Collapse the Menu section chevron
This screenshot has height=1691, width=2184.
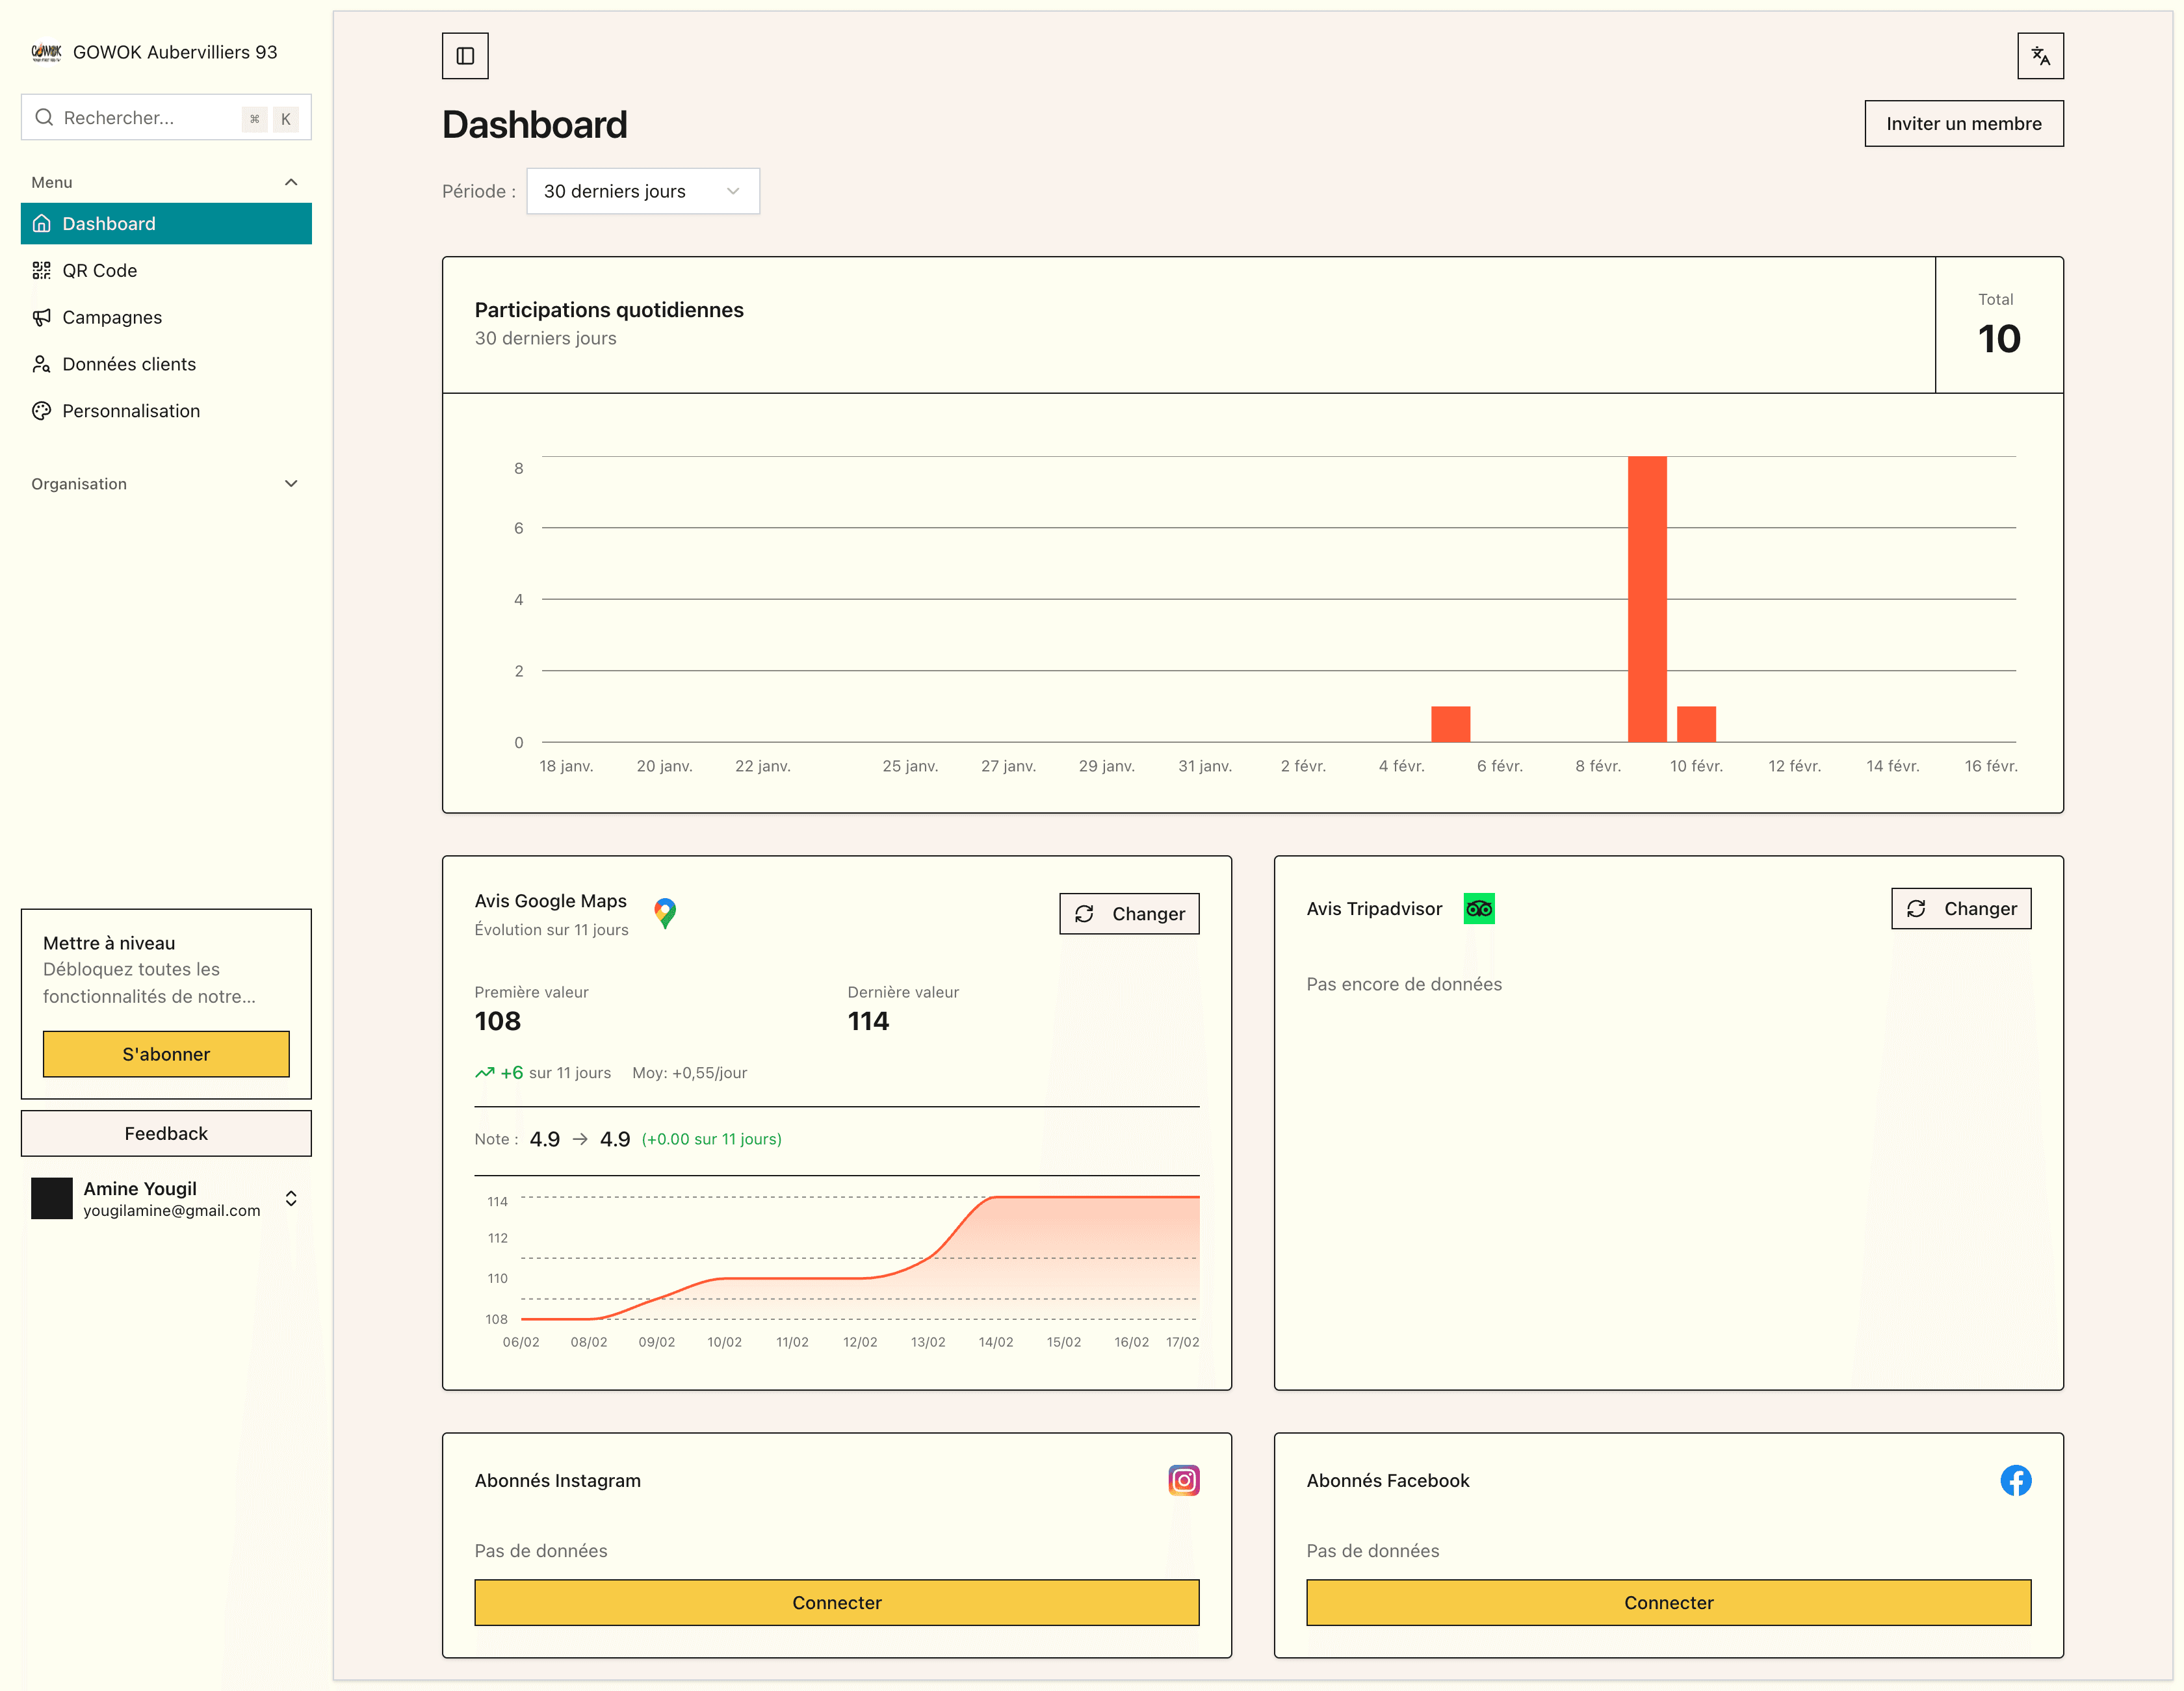click(x=291, y=182)
